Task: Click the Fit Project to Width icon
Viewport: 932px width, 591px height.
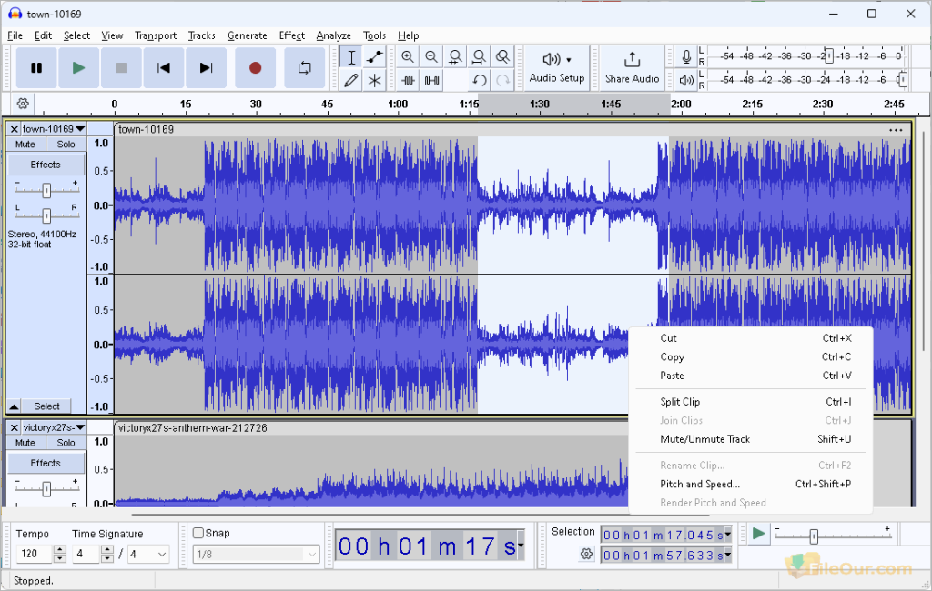Action: (479, 56)
